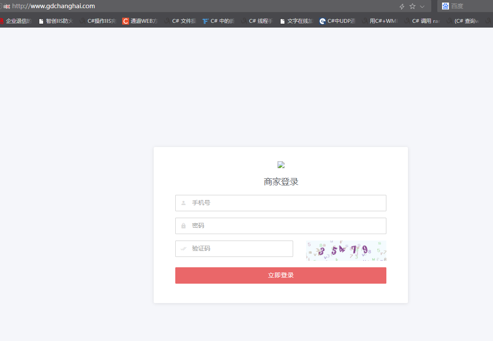
Task: Open the 通过WEB方 bookmark with red C icon
Action: click(125, 20)
